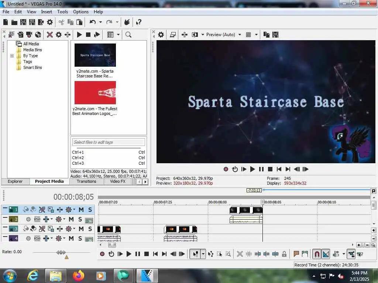Open track 1 automation settings dropdown
Viewport: 378px width, 283px height.
74,209
